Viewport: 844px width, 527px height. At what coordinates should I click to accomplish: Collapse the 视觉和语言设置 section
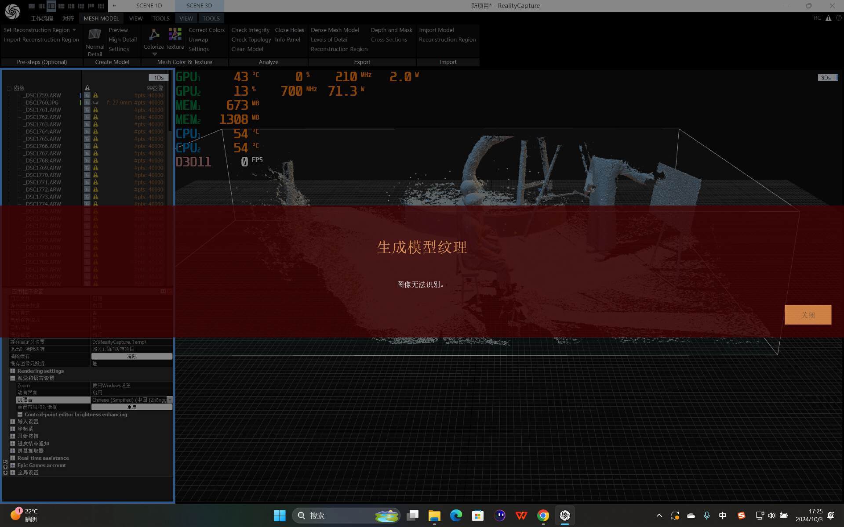13,378
